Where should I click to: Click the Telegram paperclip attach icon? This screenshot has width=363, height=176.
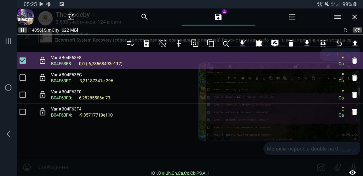337,168
